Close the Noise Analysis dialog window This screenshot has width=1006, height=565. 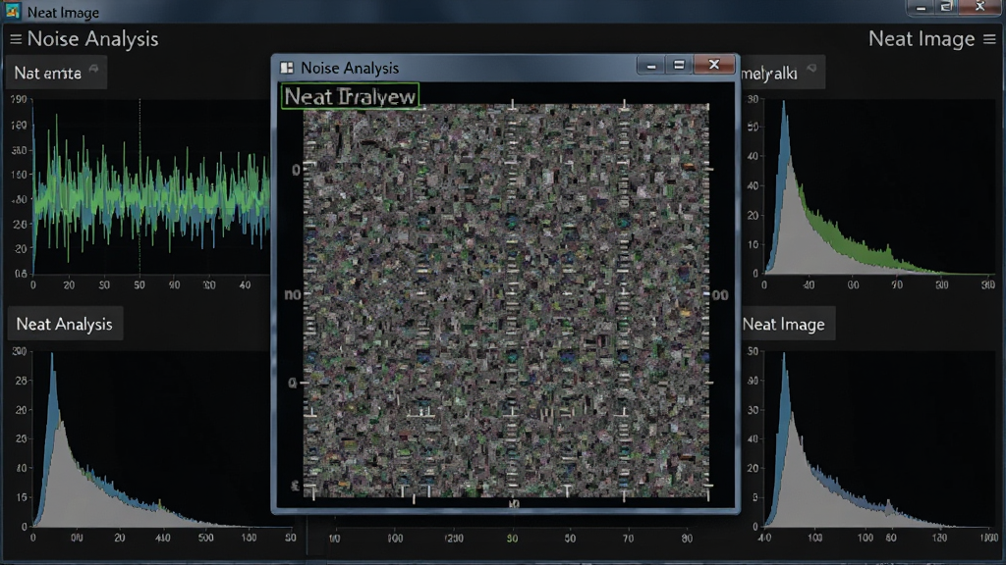[713, 65]
